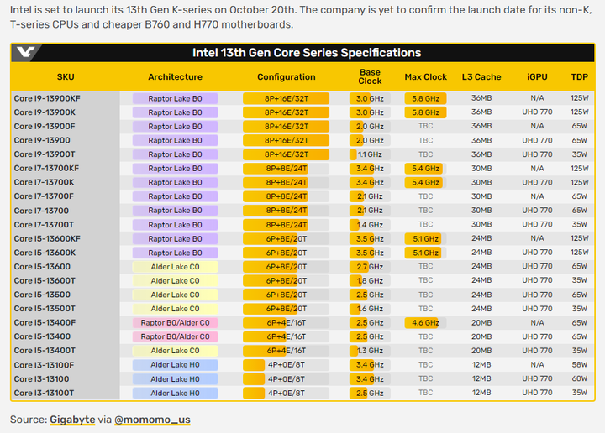Select the Core I5-13600T SKU cell
The image size is (605, 433).
click(x=66, y=280)
